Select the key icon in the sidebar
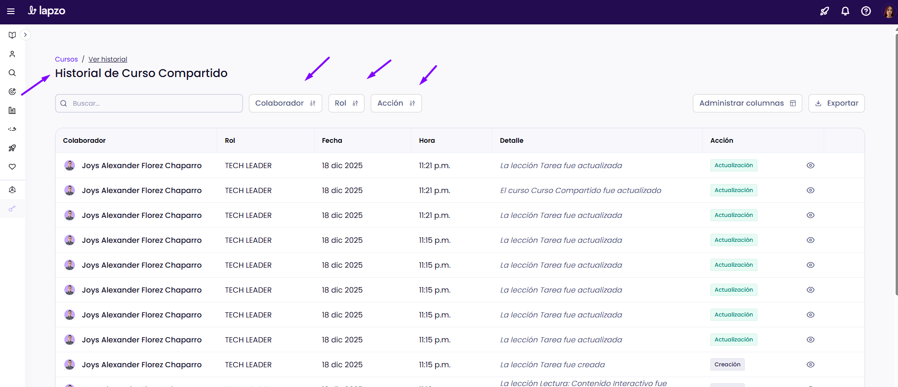Viewport: 898px width, 387px height. [x=12, y=209]
